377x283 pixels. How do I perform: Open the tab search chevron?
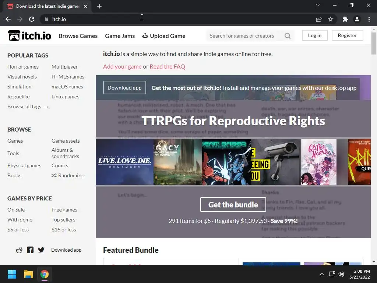[x=318, y=5]
